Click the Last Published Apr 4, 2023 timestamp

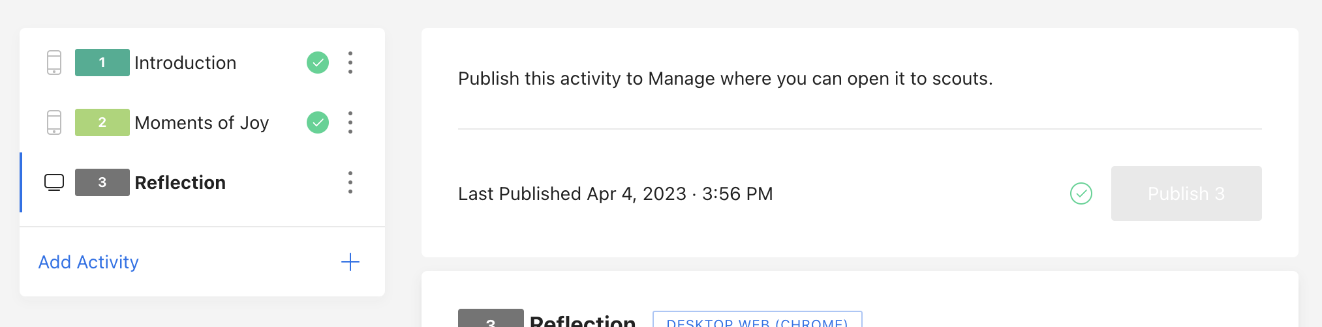[615, 193]
